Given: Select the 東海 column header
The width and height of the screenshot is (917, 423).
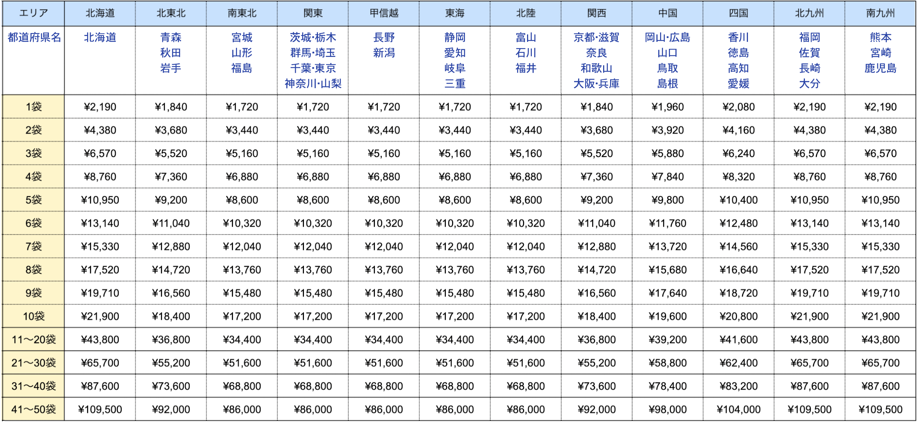Looking at the screenshot, I should (x=455, y=14).
